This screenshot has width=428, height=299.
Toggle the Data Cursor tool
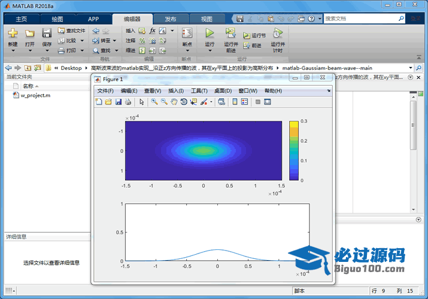pyautogui.click(x=193, y=102)
